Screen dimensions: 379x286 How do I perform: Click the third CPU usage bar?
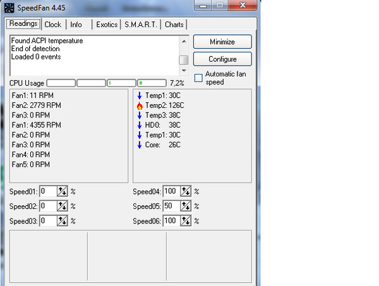click(121, 83)
